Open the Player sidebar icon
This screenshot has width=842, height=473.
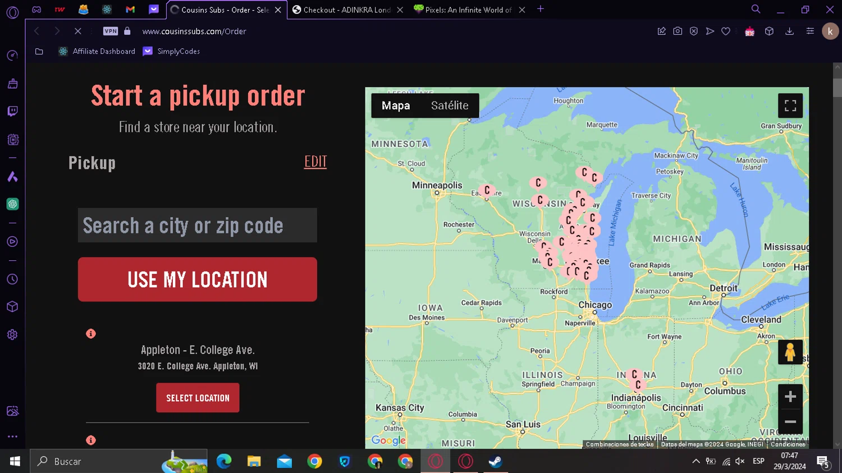[12, 242]
